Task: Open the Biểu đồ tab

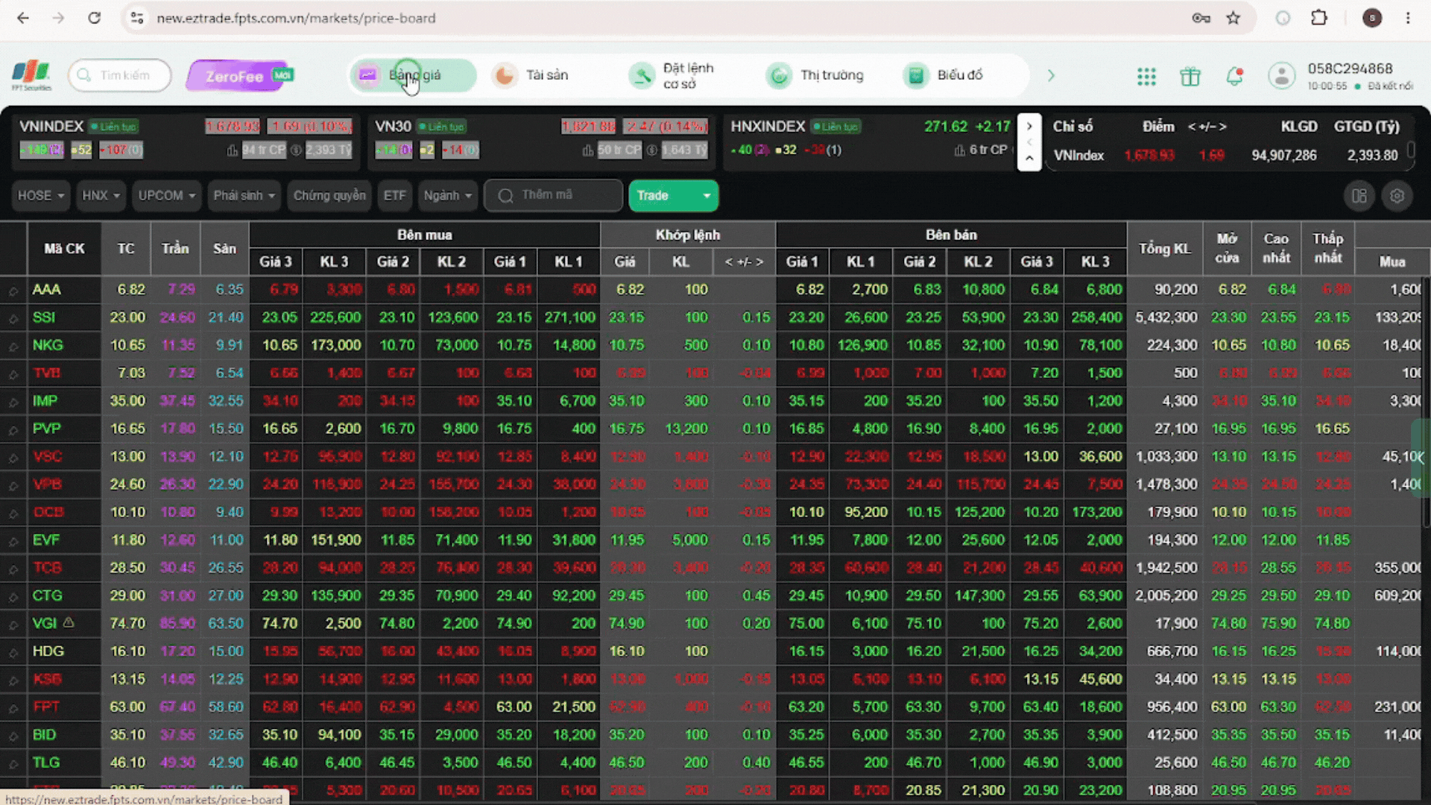Action: (x=944, y=75)
